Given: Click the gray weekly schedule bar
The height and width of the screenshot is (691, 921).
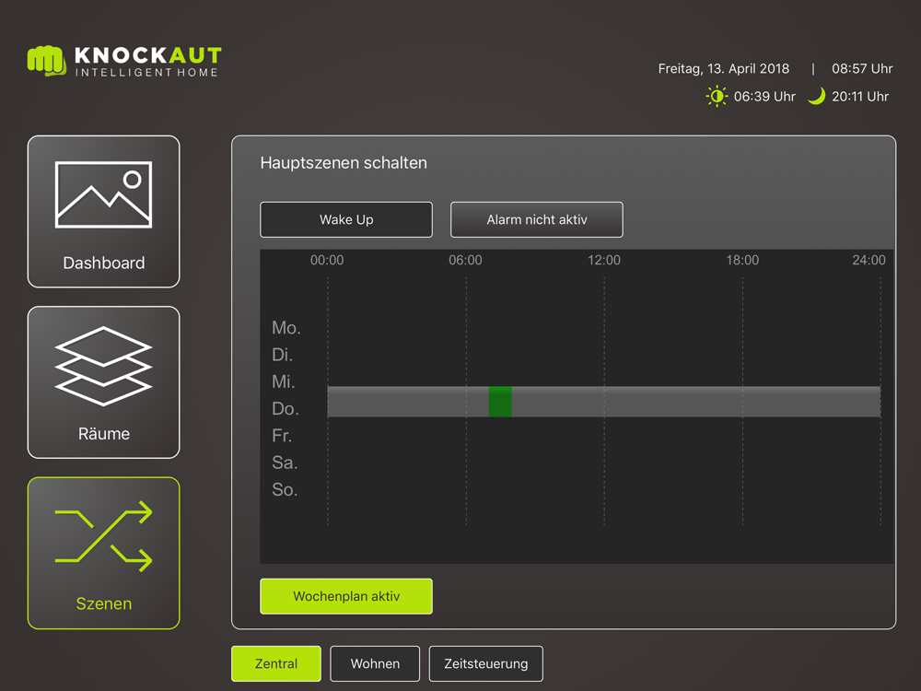Looking at the screenshot, I should click(x=604, y=402).
